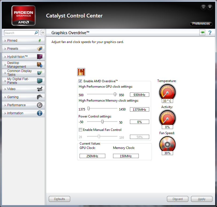
Task: Click the GPU clock slider handle
Action: click(x=115, y=94)
